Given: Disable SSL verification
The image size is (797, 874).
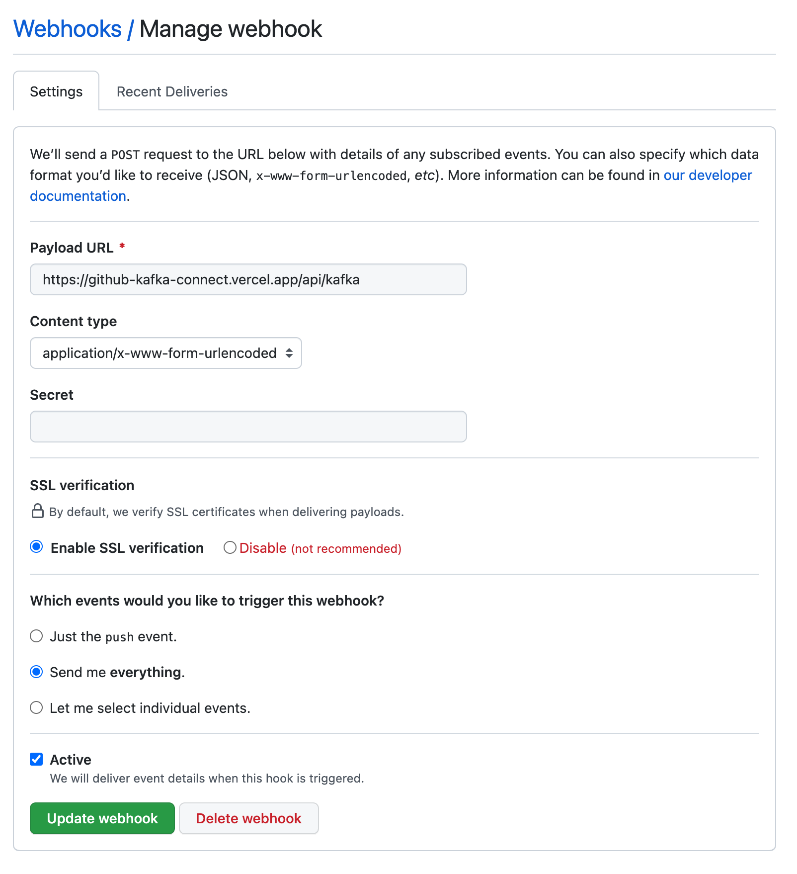Looking at the screenshot, I should (229, 547).
